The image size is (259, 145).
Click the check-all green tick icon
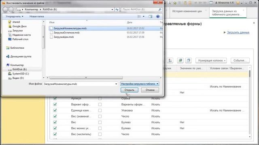click(x=180, y=60)
